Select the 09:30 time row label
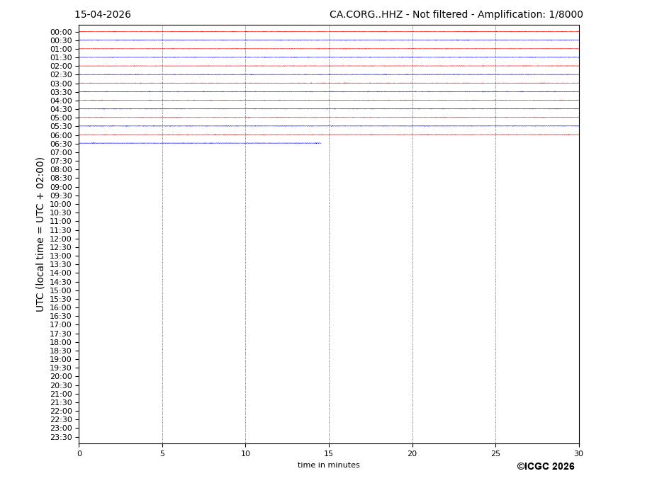The width and height of the screenshot is (657, 493). [61, 195]
